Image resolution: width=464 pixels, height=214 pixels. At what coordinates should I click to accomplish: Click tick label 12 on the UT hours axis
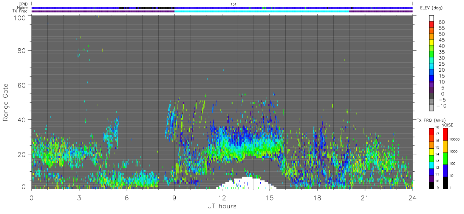(x=222, y=198)
